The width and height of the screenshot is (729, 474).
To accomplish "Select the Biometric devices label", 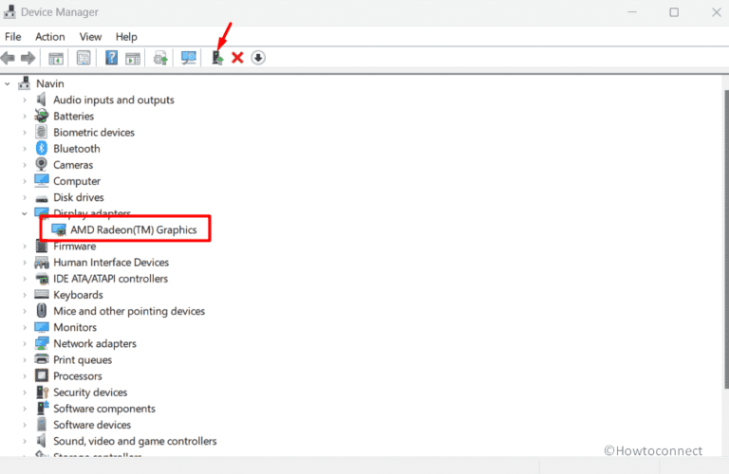I will (x=94, y=133).
